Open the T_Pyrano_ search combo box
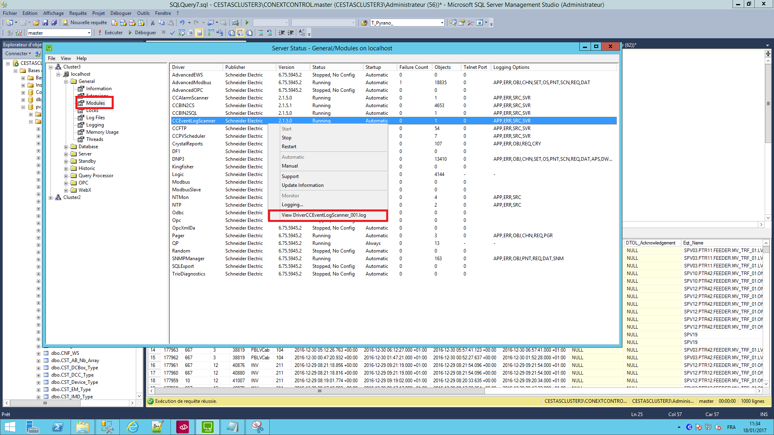This screenshot has height=435, width=774. click(x=442, y=23)
